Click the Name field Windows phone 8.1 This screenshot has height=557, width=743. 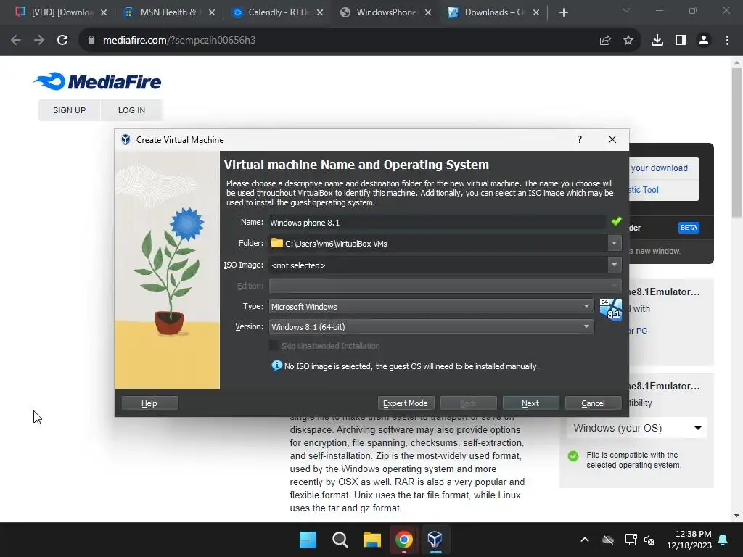point(438,222)
